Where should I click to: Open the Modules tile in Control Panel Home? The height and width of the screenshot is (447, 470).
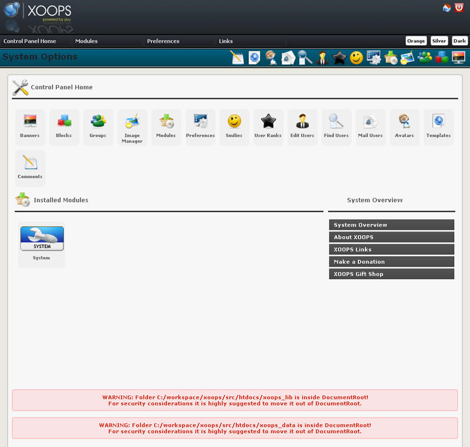point(166,127)
